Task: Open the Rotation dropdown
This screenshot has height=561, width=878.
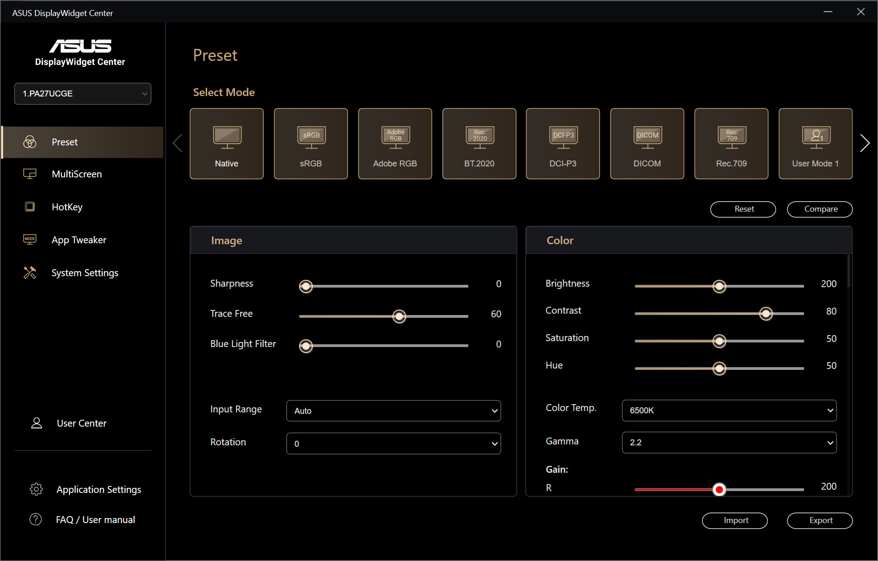Action: point(394,443)
